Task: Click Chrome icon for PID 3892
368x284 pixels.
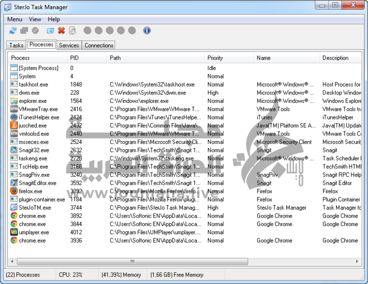Action: (x=14, y=216)
